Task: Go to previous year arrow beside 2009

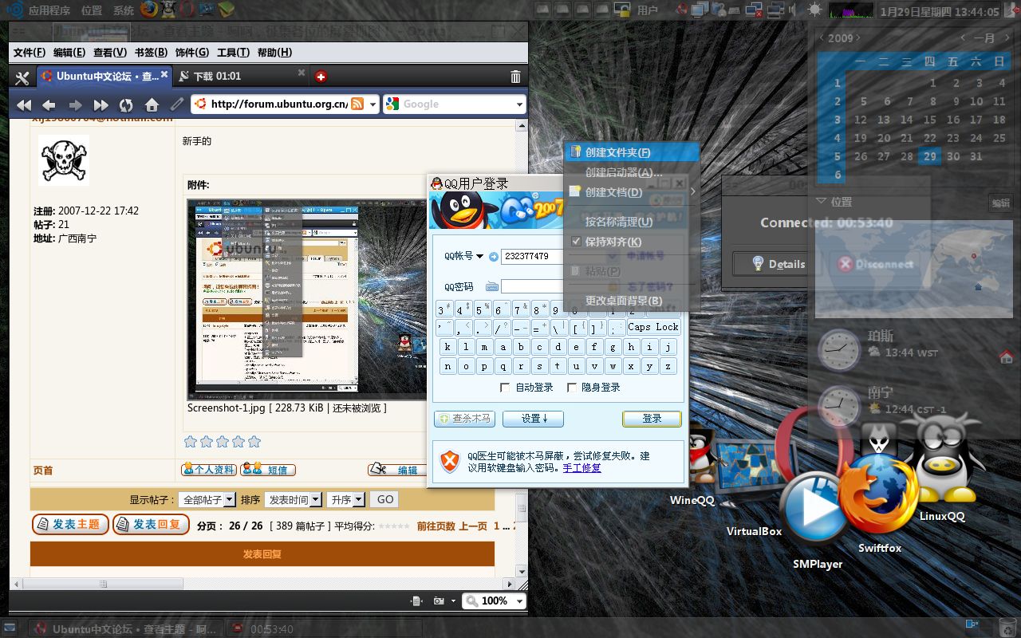Action: (x=822, y=37)
